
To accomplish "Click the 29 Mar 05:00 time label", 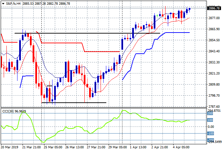I will [x=117, y=147].
